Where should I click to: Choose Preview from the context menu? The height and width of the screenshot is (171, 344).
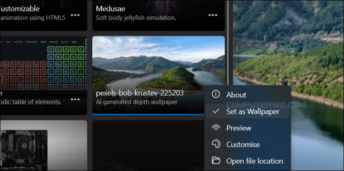(248, 128)
